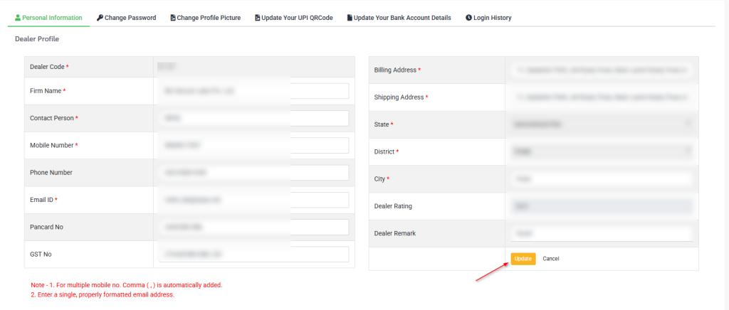729x310 pixels.
Task: Click into the Firm Name field
Action: [254, 91]
